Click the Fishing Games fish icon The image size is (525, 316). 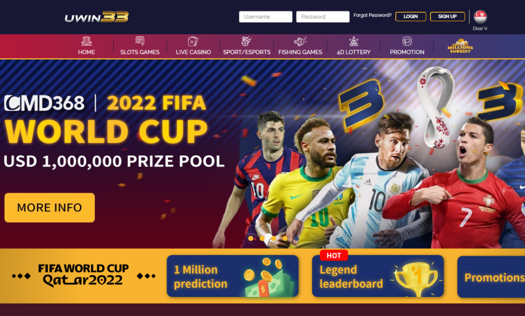click(x=300, y=41)
